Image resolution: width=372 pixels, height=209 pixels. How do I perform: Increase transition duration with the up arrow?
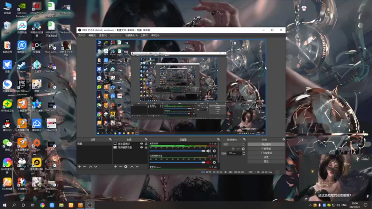click(243, 152)
